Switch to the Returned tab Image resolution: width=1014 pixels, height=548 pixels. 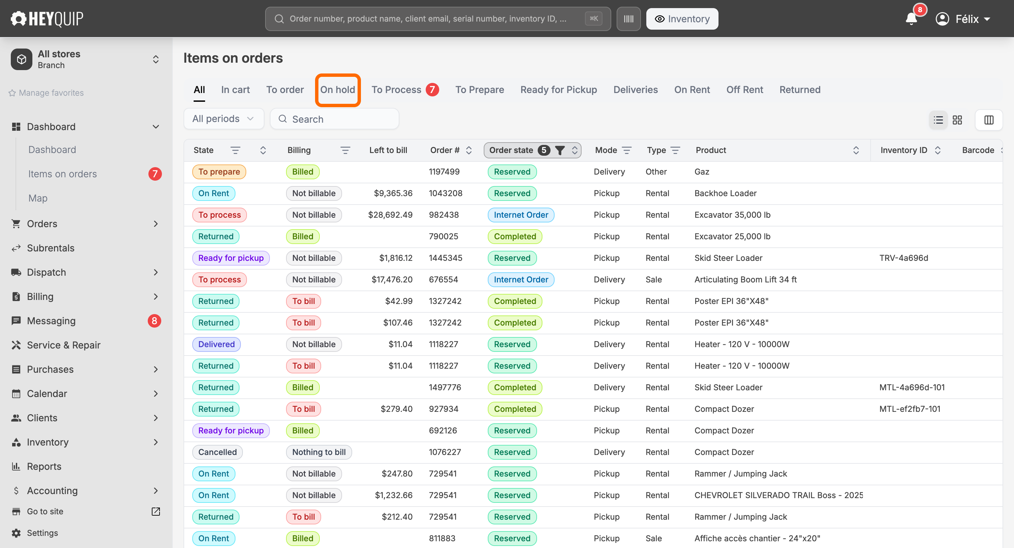799,90
